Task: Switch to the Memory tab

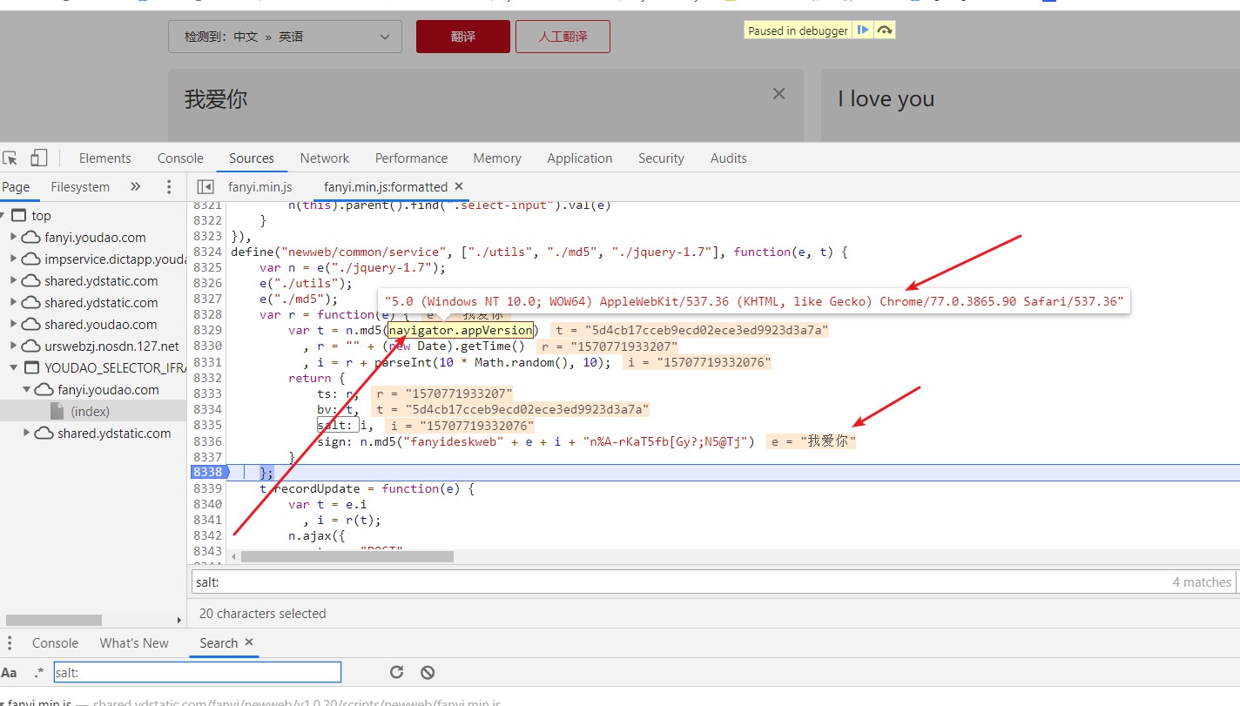Action: point(497,158)
